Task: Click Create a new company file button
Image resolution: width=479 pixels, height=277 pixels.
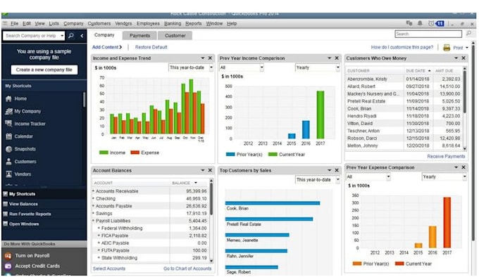Action: pyautogui.click(x=44, y=70)
